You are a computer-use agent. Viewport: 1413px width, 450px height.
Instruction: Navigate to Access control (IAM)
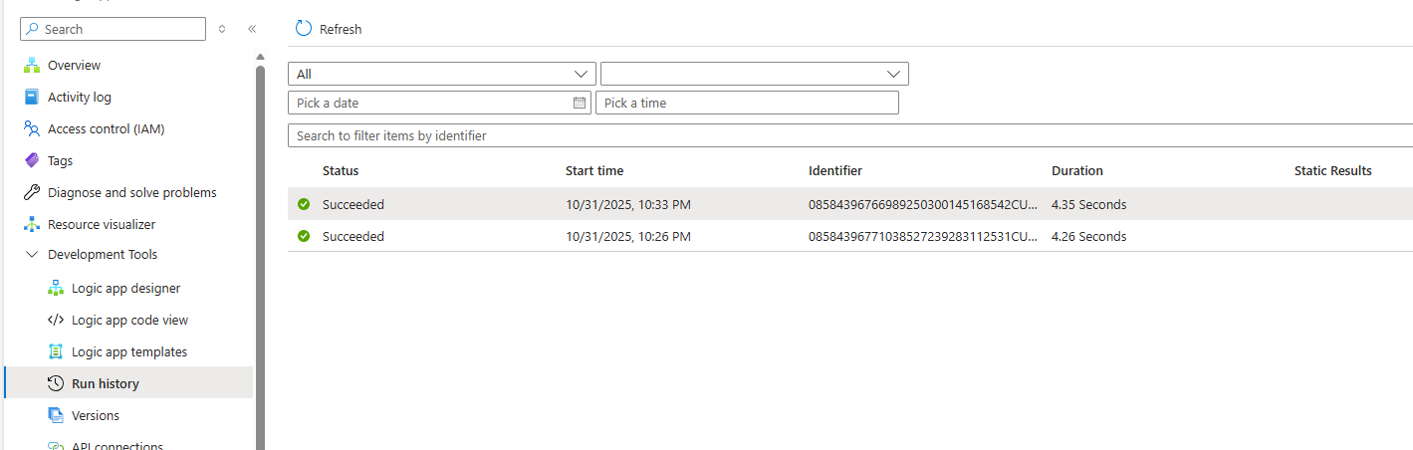pyautogui.click(x=107, y=129)
